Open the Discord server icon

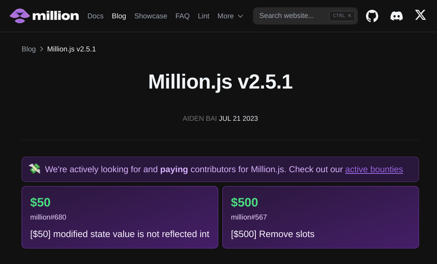click(397, 16)
